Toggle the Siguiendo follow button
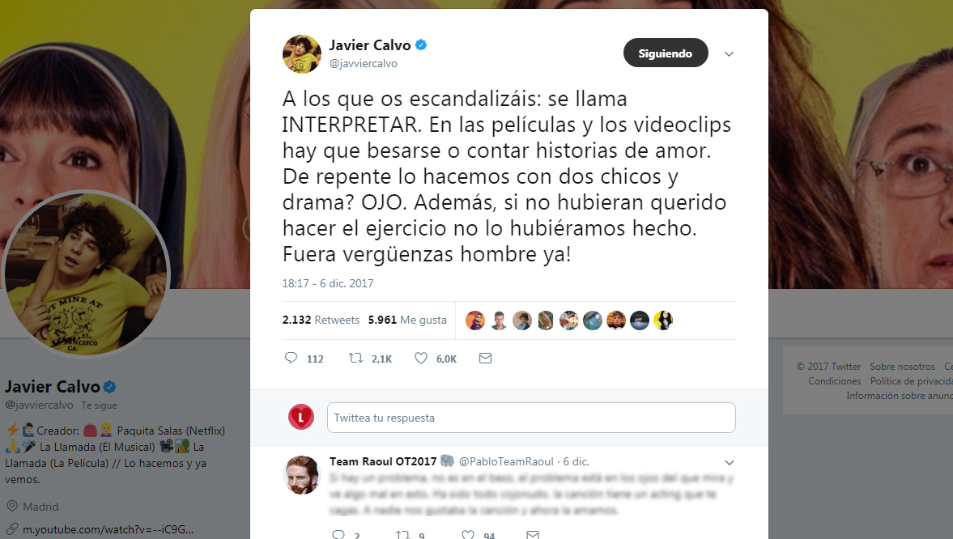Image resolution: width=953 pixels, height=539 pixels. [x=666, y=53]
